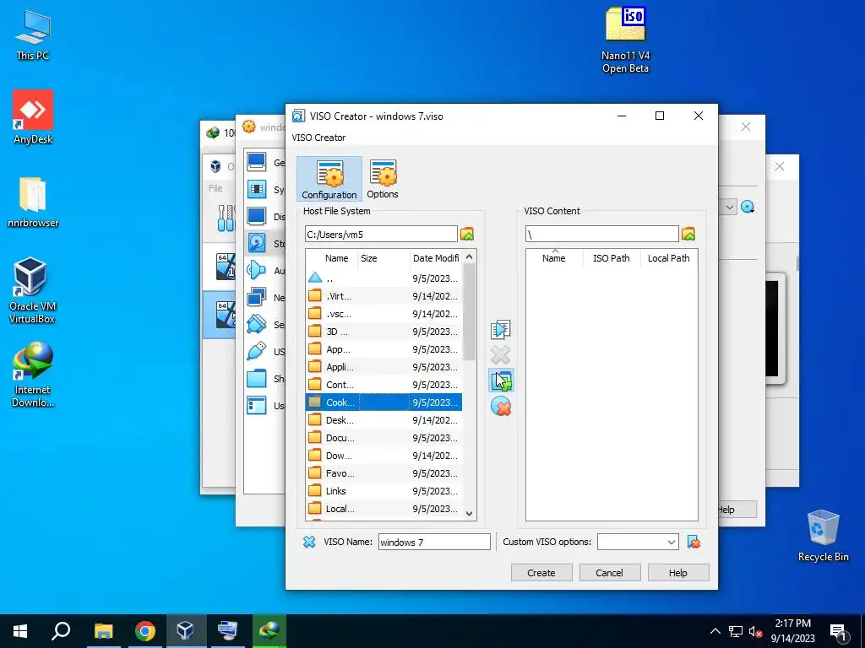Select the AnyDesk desktop shortcut
Screen dimensions: 865x648
click(33, 116)
